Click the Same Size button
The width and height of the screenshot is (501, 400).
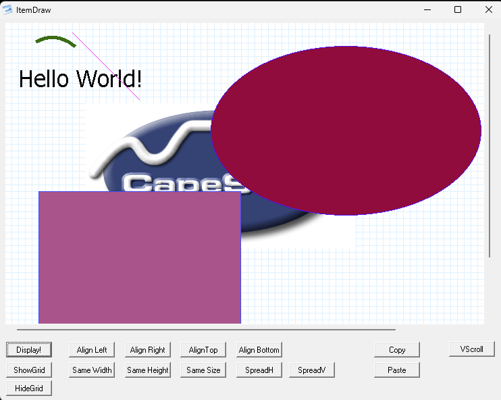(x=203, y=370)
